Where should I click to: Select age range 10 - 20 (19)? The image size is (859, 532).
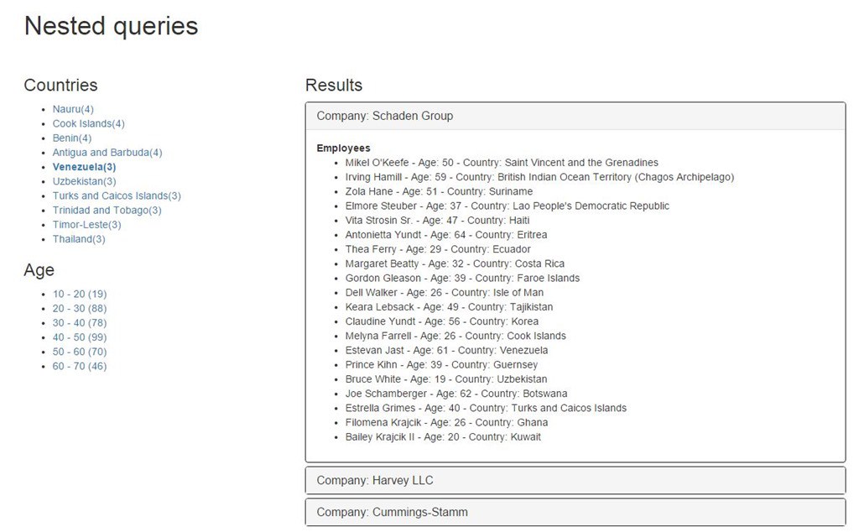(80, 295)
